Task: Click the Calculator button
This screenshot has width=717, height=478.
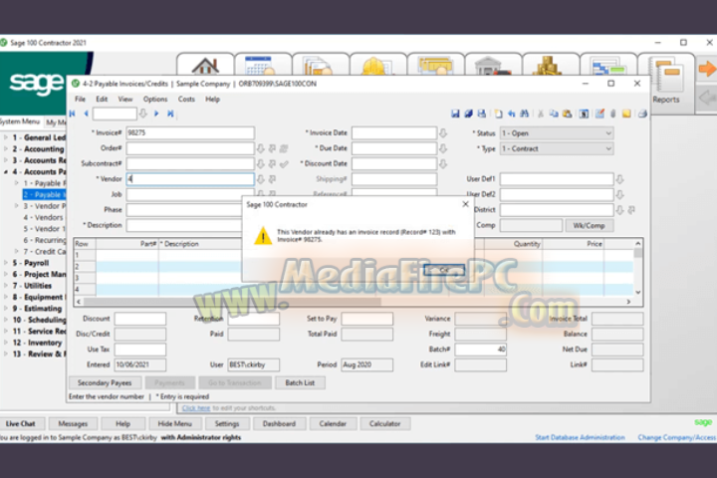Action: click(x=385, y=423)
